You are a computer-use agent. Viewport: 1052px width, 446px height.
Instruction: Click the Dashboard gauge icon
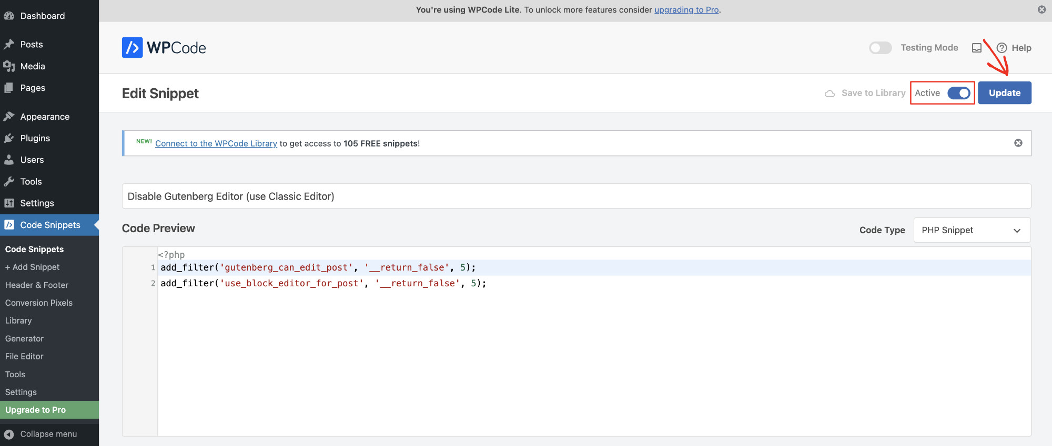click(x=9, y=16)
